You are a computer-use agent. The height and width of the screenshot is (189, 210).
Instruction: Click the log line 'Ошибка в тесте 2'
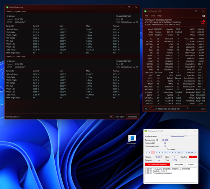[160, 171]
